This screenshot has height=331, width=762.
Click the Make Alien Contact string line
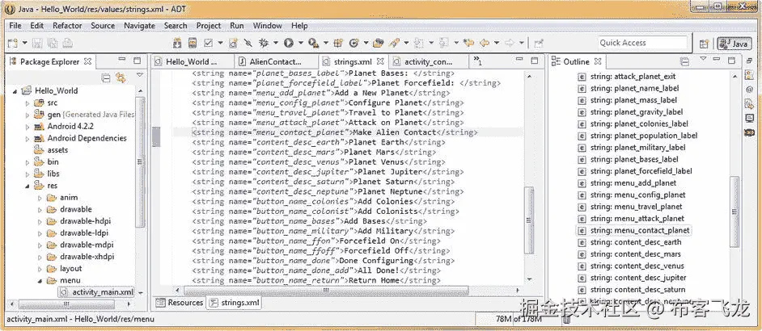point(335,132)
